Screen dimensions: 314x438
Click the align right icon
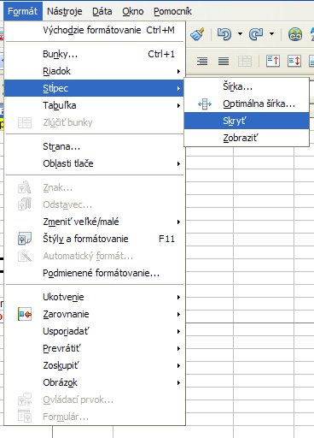pyautogui.click(x=202, y=61)
